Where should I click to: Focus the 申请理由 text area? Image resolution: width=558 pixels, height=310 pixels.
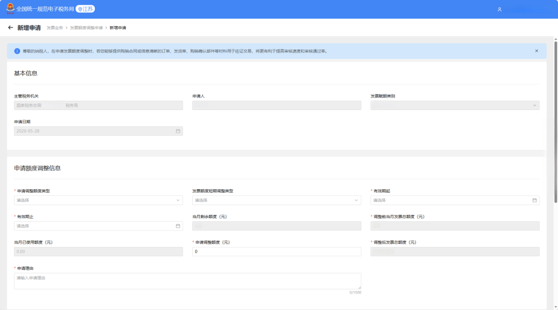(188, 281)
